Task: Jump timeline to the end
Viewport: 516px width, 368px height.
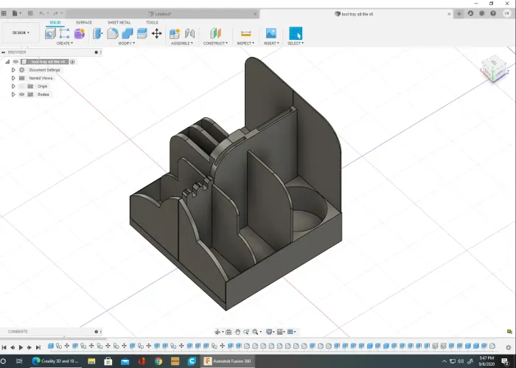Action: (38, 347)
